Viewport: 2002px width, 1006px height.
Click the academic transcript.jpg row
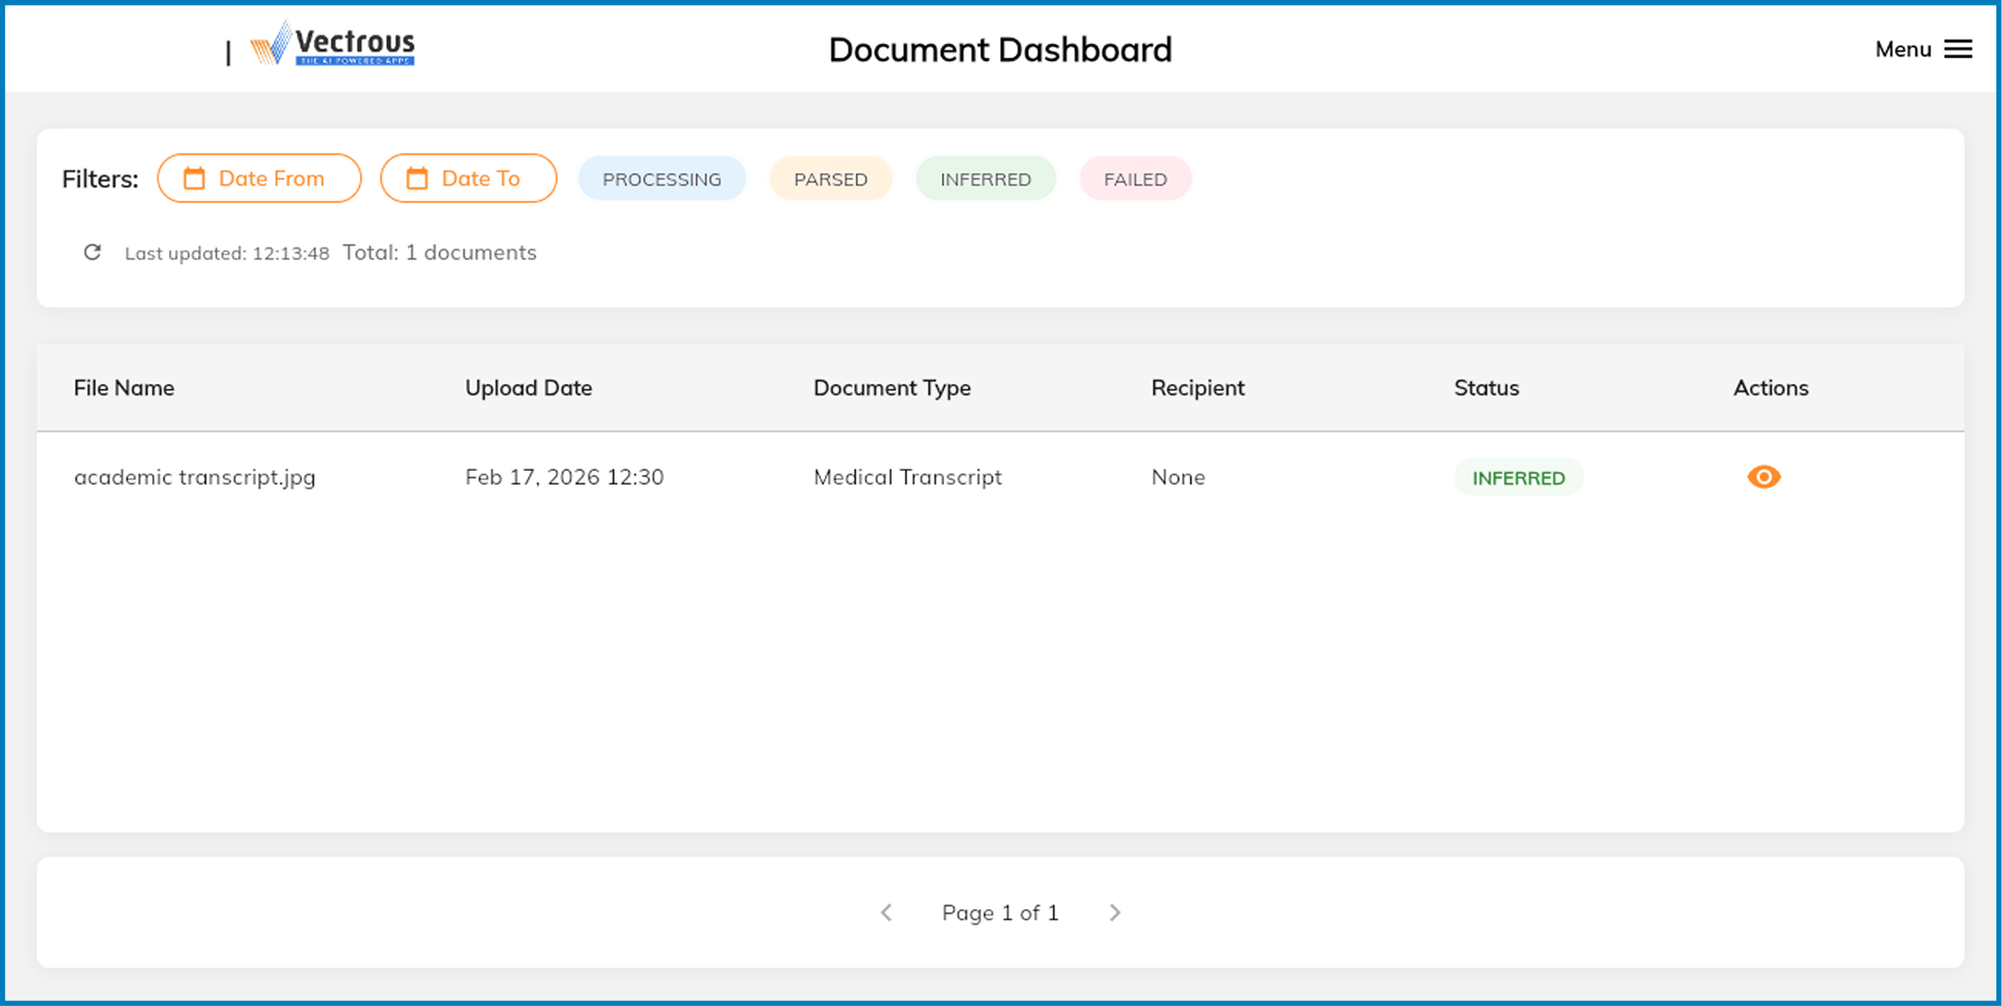click(x=195, y=477)
